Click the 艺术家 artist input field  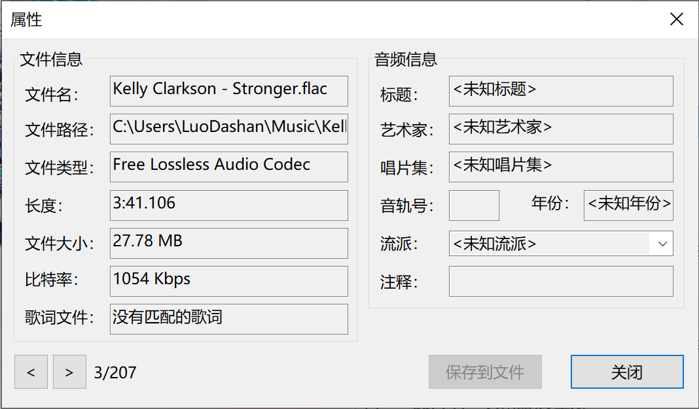tap(561, 129)
